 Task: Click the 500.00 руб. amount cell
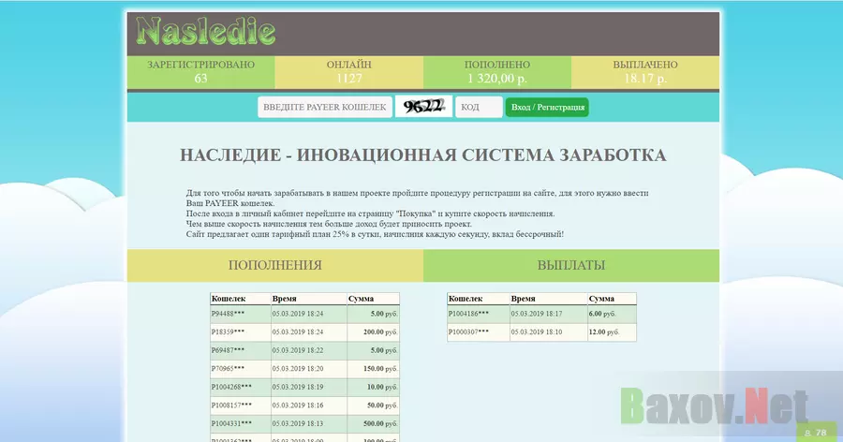point(373,423)
